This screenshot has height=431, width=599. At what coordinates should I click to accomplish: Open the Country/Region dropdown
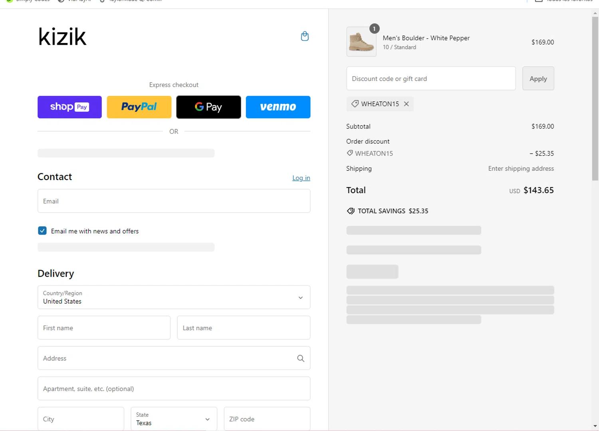174,297
